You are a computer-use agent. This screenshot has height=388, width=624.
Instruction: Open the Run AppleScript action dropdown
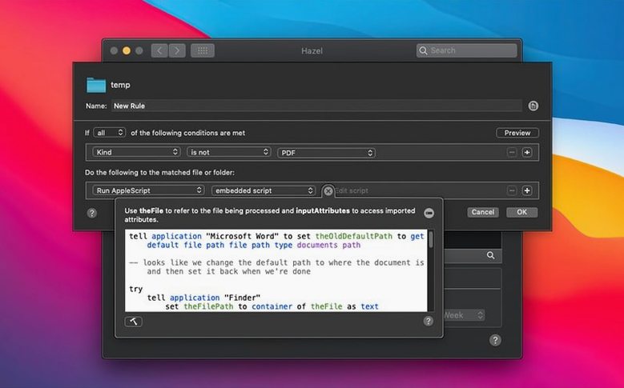[148, 190]
